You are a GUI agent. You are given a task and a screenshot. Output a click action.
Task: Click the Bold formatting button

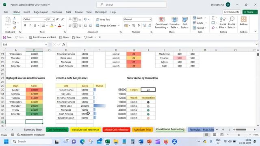click(x=25, y=26)
